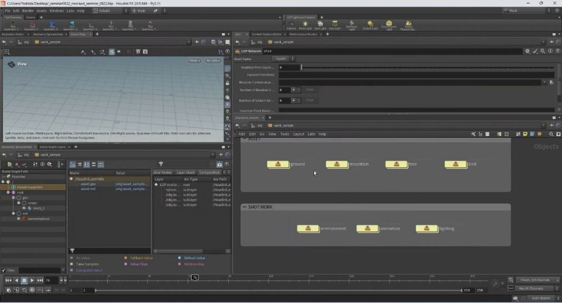Click the Distant Light shelf tool
This screenshot has height=303, width=562.
[x=370, y=25]
